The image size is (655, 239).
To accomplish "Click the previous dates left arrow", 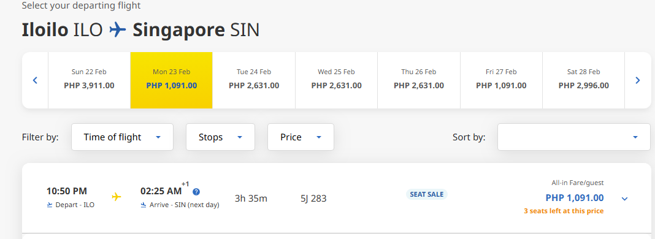I will tap(35, 80).
